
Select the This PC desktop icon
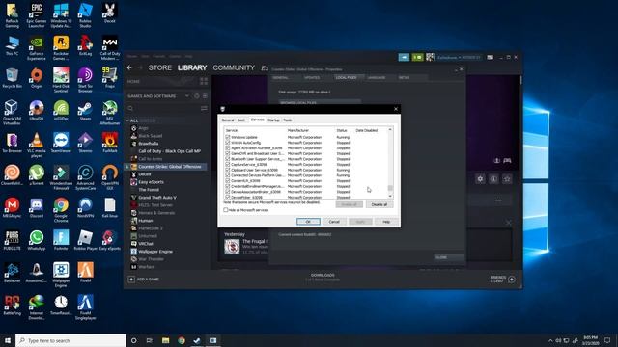(12, 46)
